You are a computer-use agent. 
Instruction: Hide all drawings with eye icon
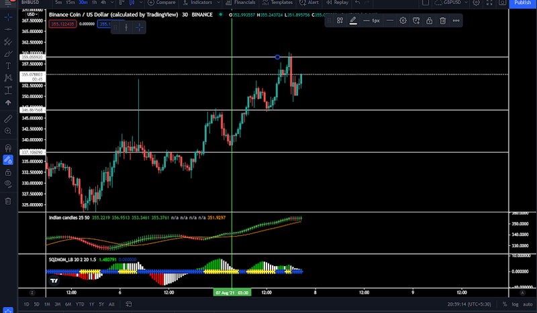point(8,184)
